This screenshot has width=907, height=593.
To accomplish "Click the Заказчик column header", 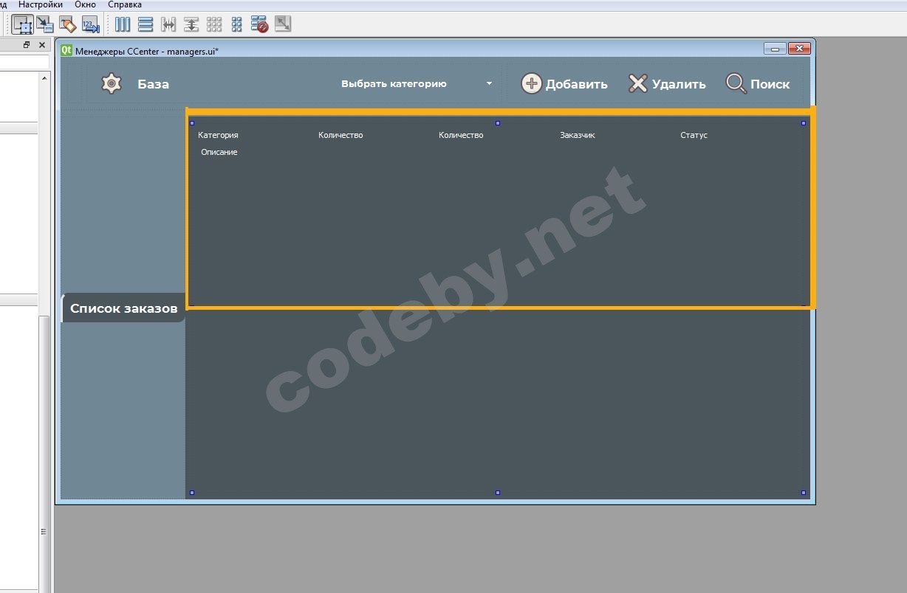I will tap(577, 135).
